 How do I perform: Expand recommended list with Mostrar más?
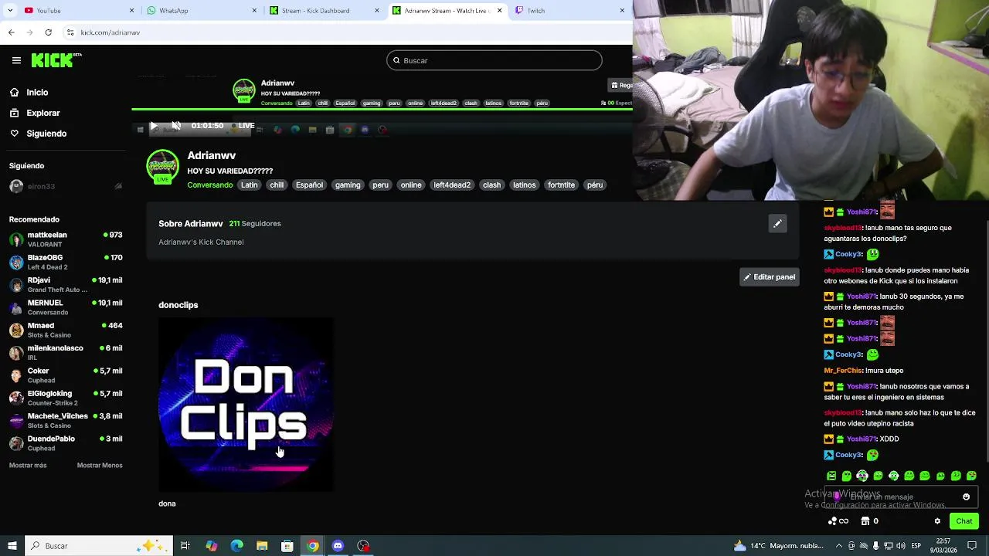coord(28,466)
